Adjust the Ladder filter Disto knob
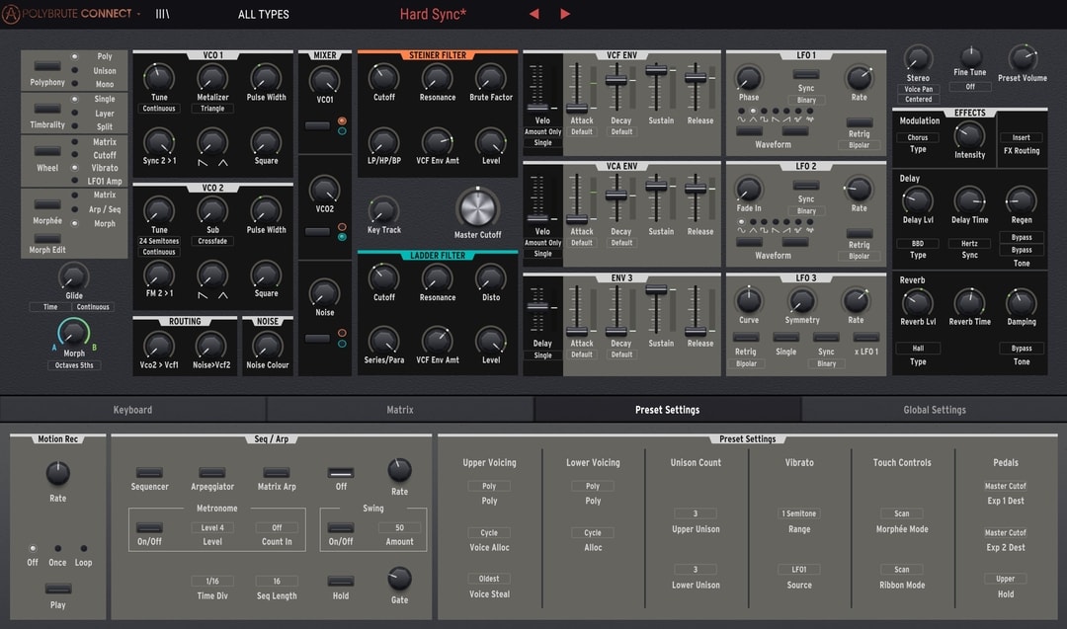The width and height of the screenshot is (1067, 629). (x=491, y=278)
